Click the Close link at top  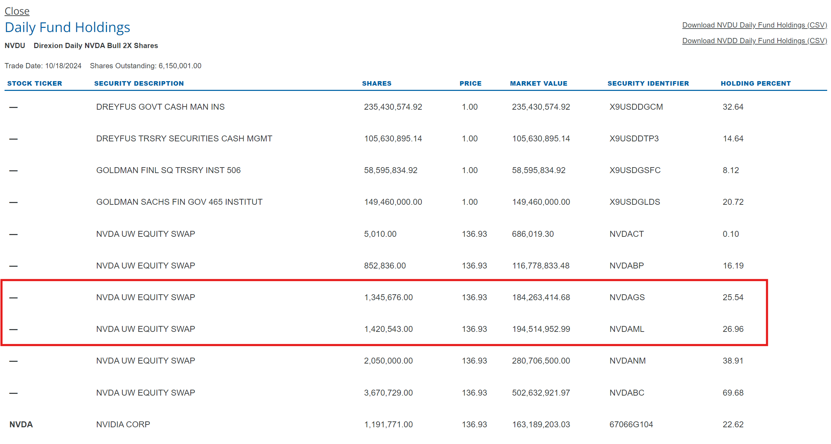17,11
